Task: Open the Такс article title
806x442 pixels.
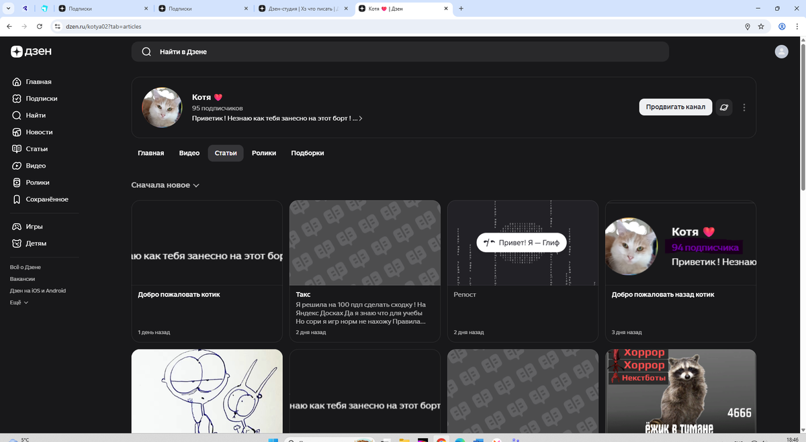Action: (302, 294)
